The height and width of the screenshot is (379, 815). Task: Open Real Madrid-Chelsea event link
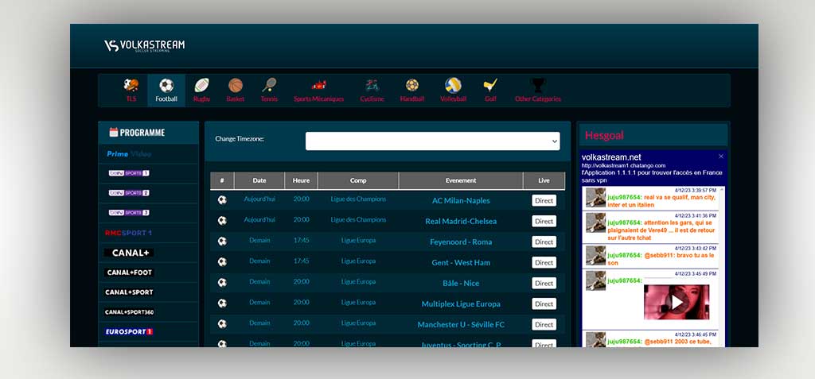461,221
